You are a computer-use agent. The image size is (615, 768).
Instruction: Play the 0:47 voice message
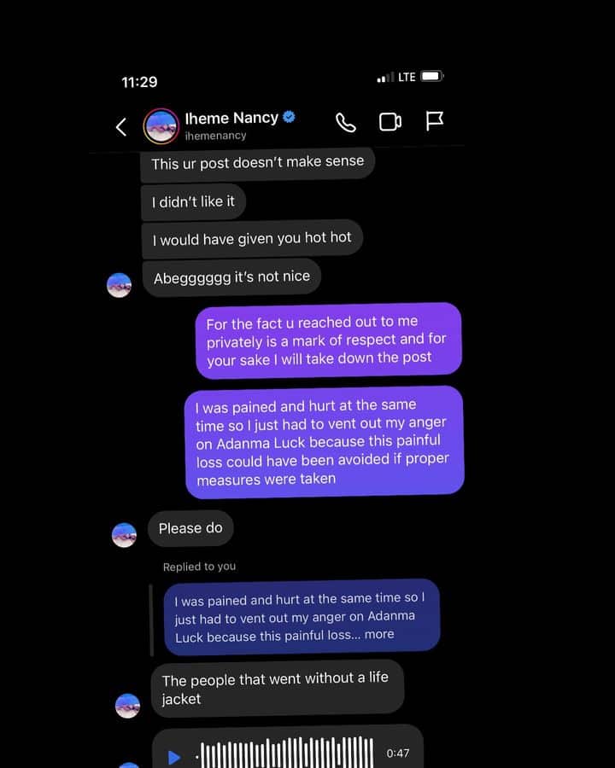point(174,757)
